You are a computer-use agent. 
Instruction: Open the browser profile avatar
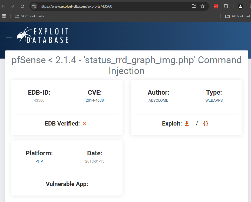point(240,6)
